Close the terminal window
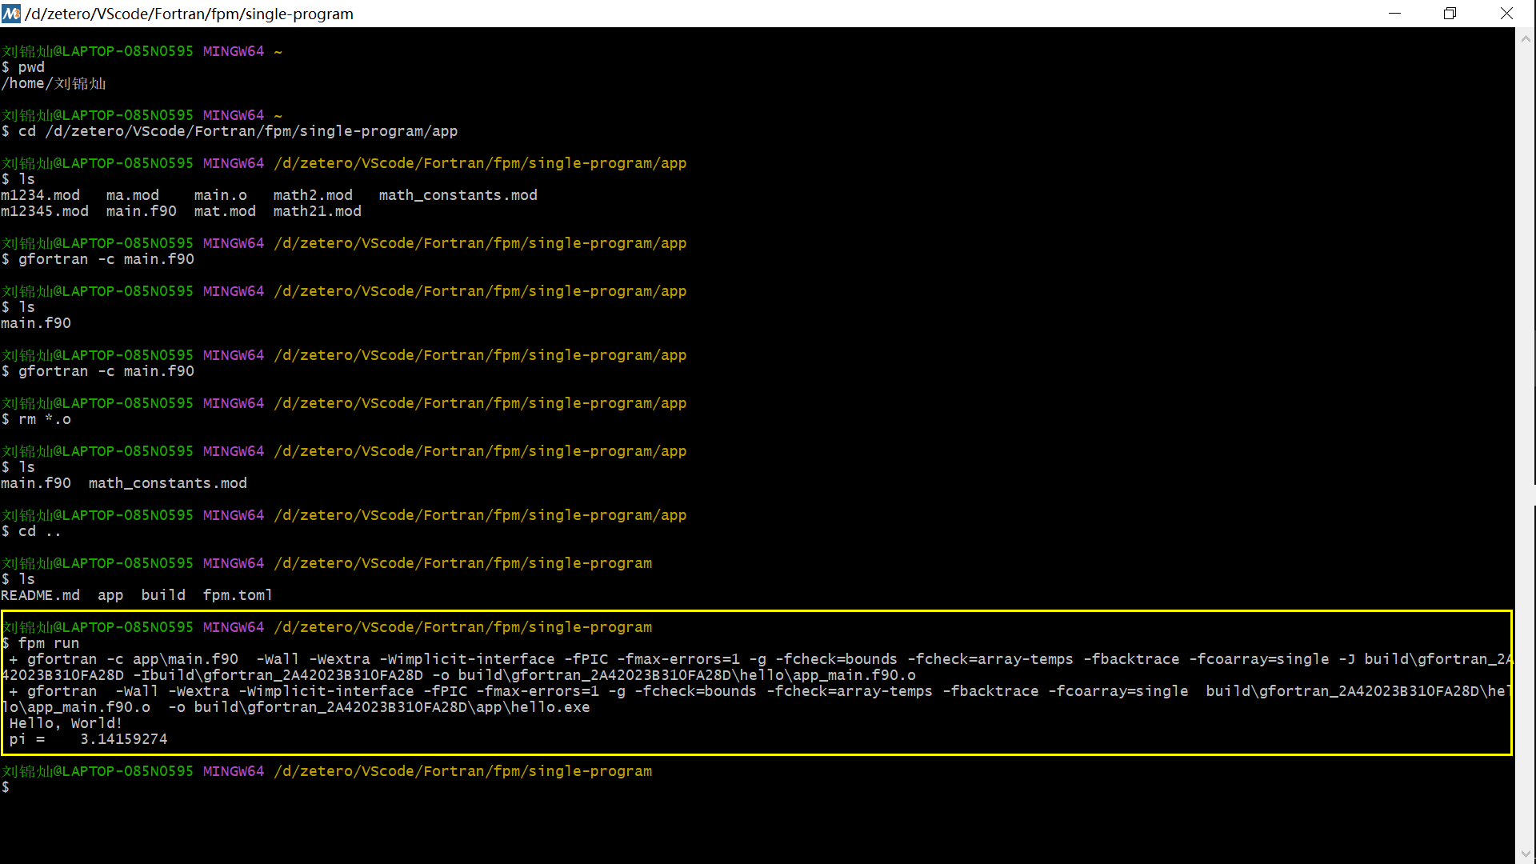 [x=1506, y=14]
